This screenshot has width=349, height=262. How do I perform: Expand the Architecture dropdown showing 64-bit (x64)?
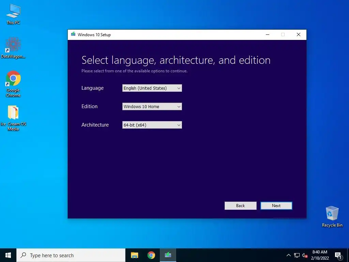pos(152,125)
